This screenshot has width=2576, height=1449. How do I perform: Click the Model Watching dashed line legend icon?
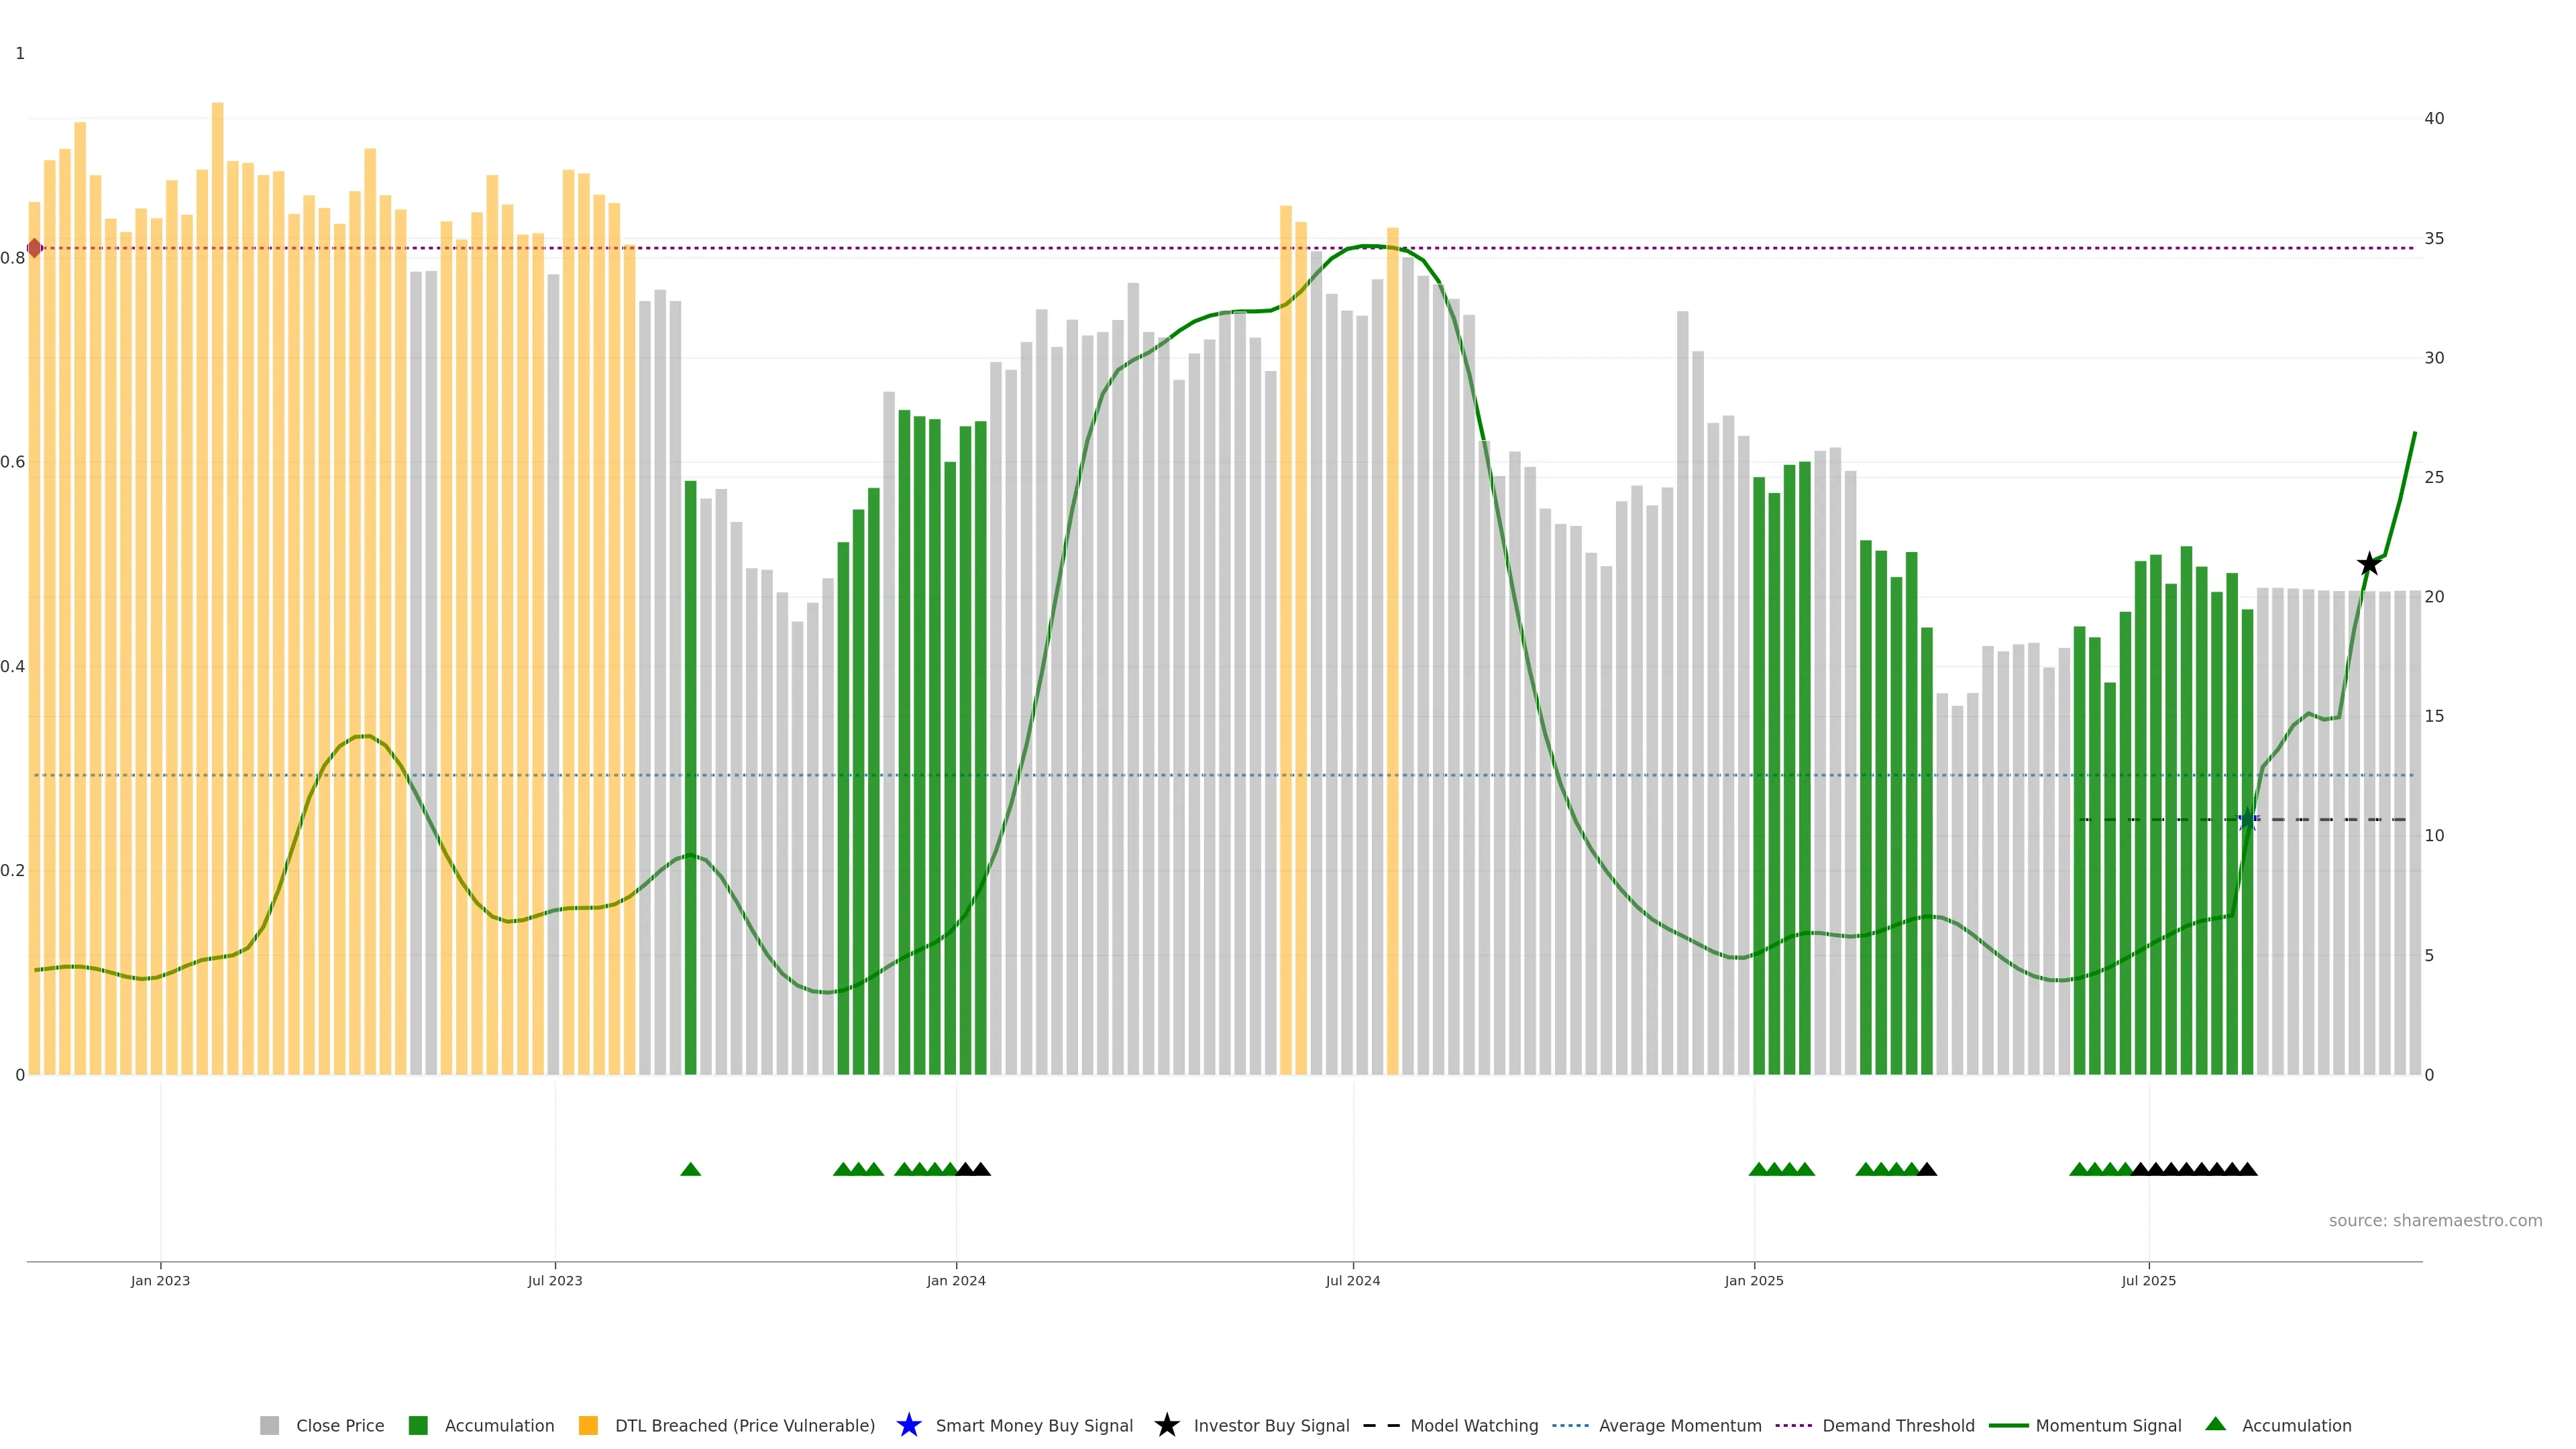pos(1381,1425)
